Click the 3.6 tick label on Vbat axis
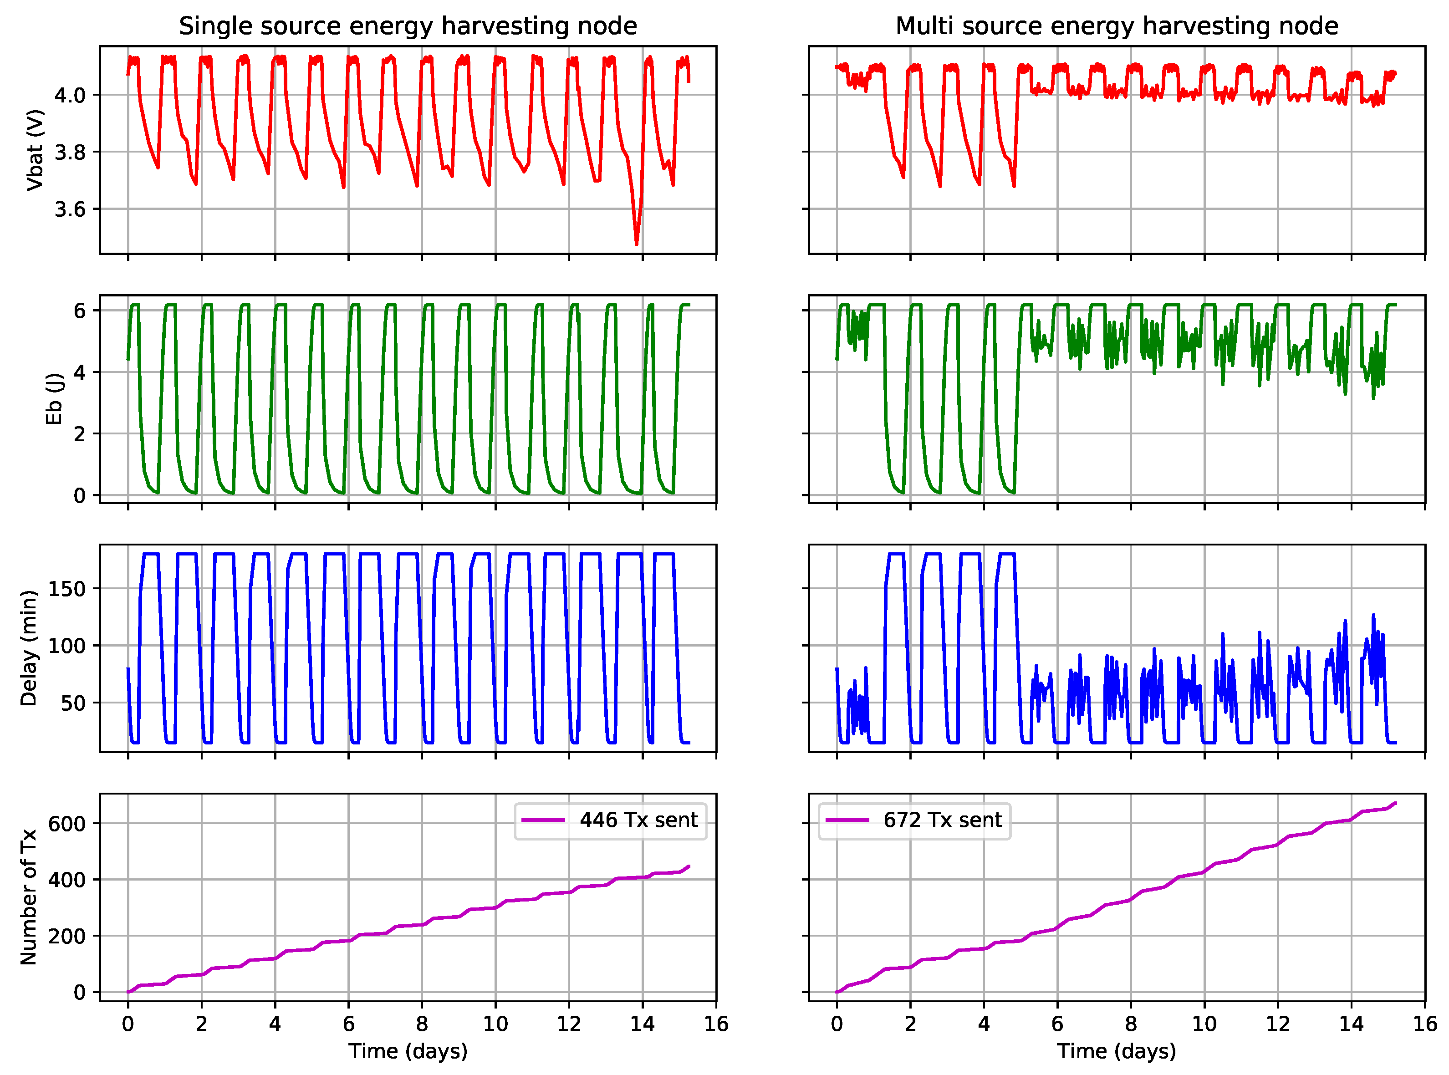 70,209
